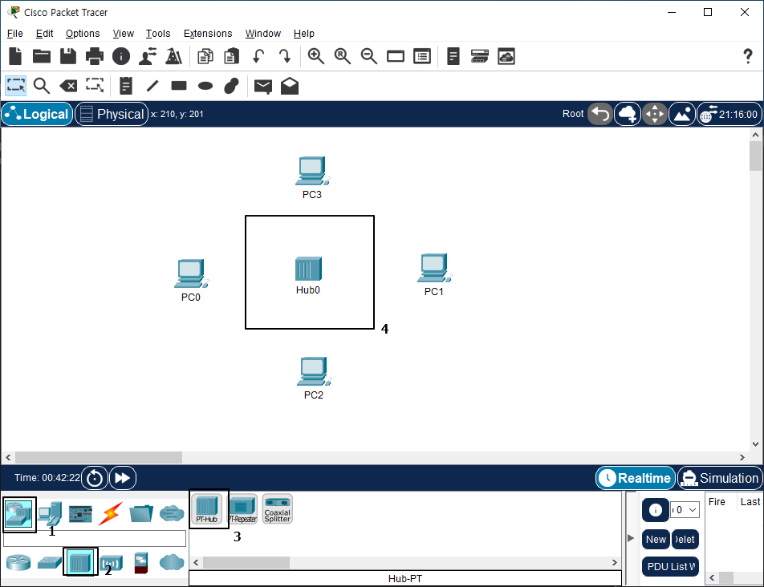This screenshot has height=587, width=764.
Task: Activate the Select tool
Action: 15,86
